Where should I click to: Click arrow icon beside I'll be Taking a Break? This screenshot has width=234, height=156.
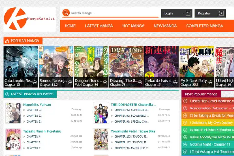pos(185,115)
